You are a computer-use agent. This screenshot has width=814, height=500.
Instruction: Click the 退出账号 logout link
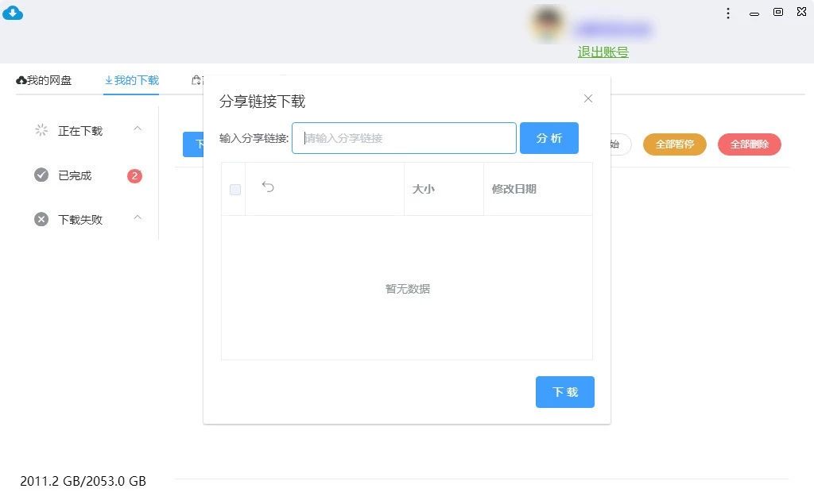pos(603,52)
